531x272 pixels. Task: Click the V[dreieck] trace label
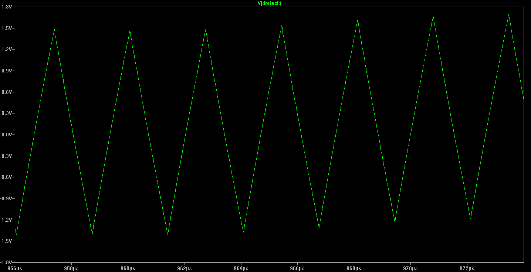coord(269,3)
